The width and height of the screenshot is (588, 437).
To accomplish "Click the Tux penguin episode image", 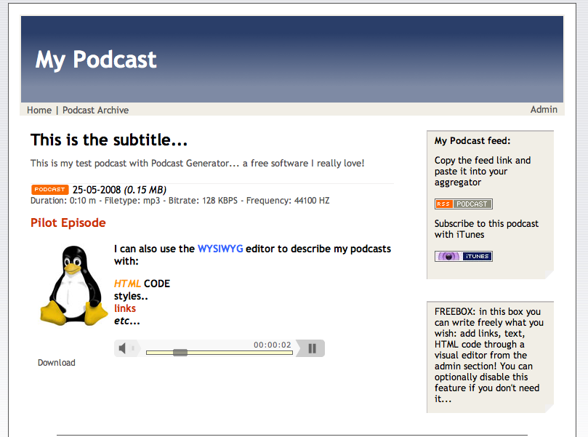I will coord(73,284).
